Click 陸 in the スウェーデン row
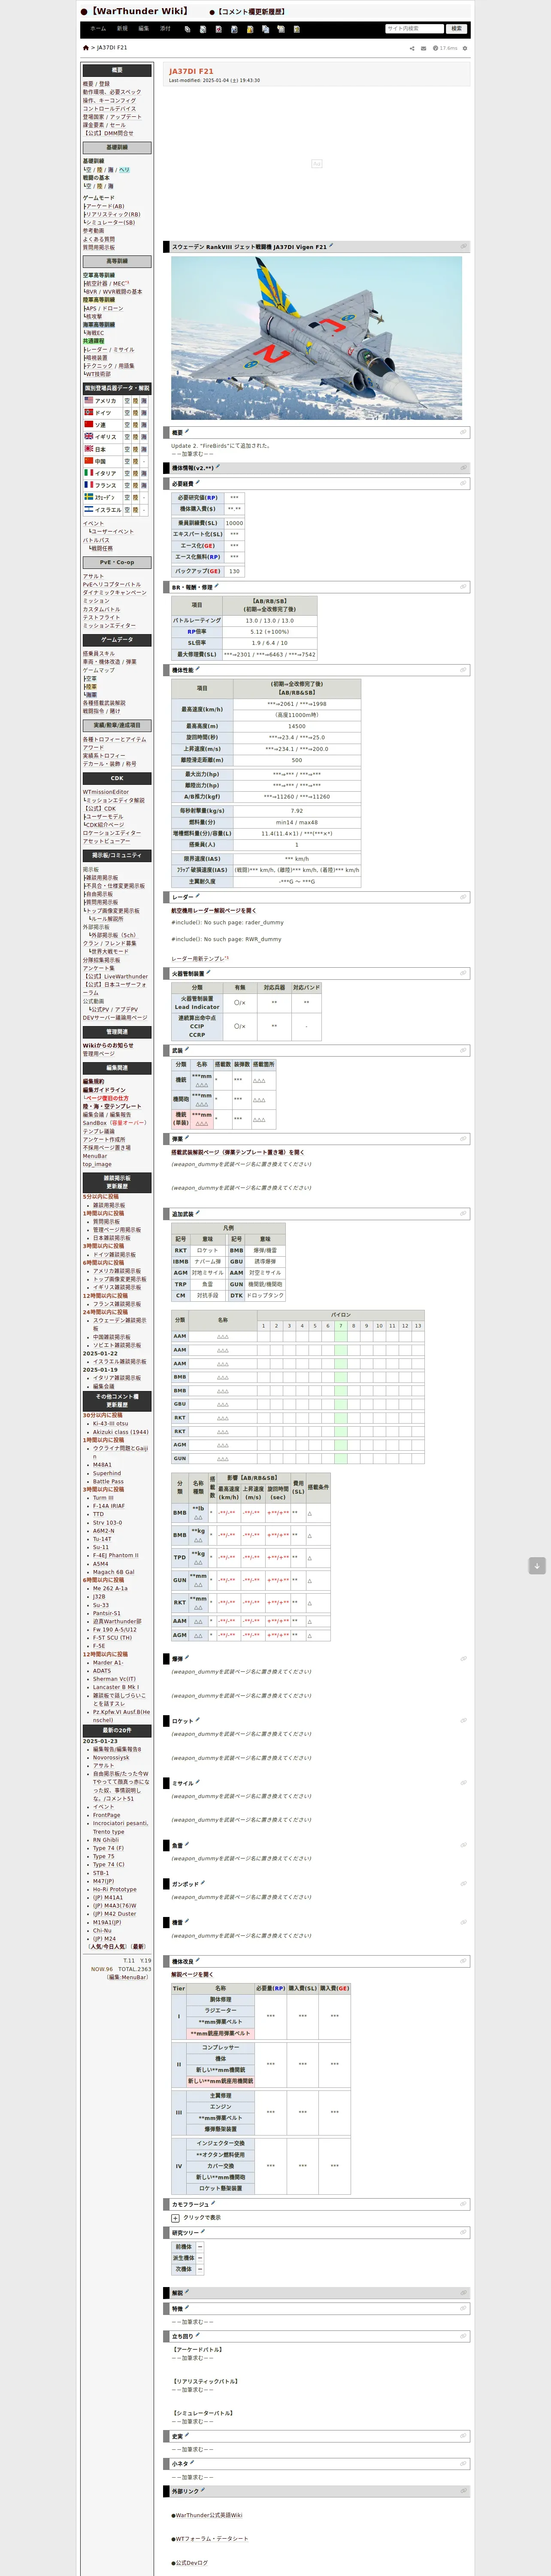Viewport: 551px width, 2576px height. click(136, 497)
